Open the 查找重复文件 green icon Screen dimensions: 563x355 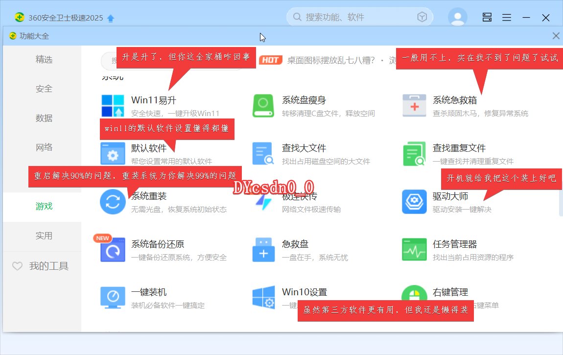point(414,154)
